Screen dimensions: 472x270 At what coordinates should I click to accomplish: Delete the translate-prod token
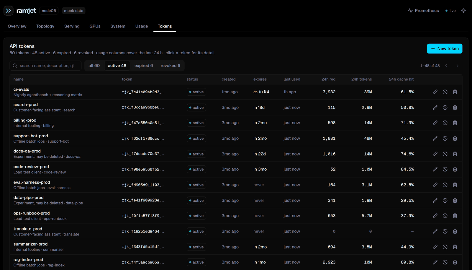[x=455, y=231]
